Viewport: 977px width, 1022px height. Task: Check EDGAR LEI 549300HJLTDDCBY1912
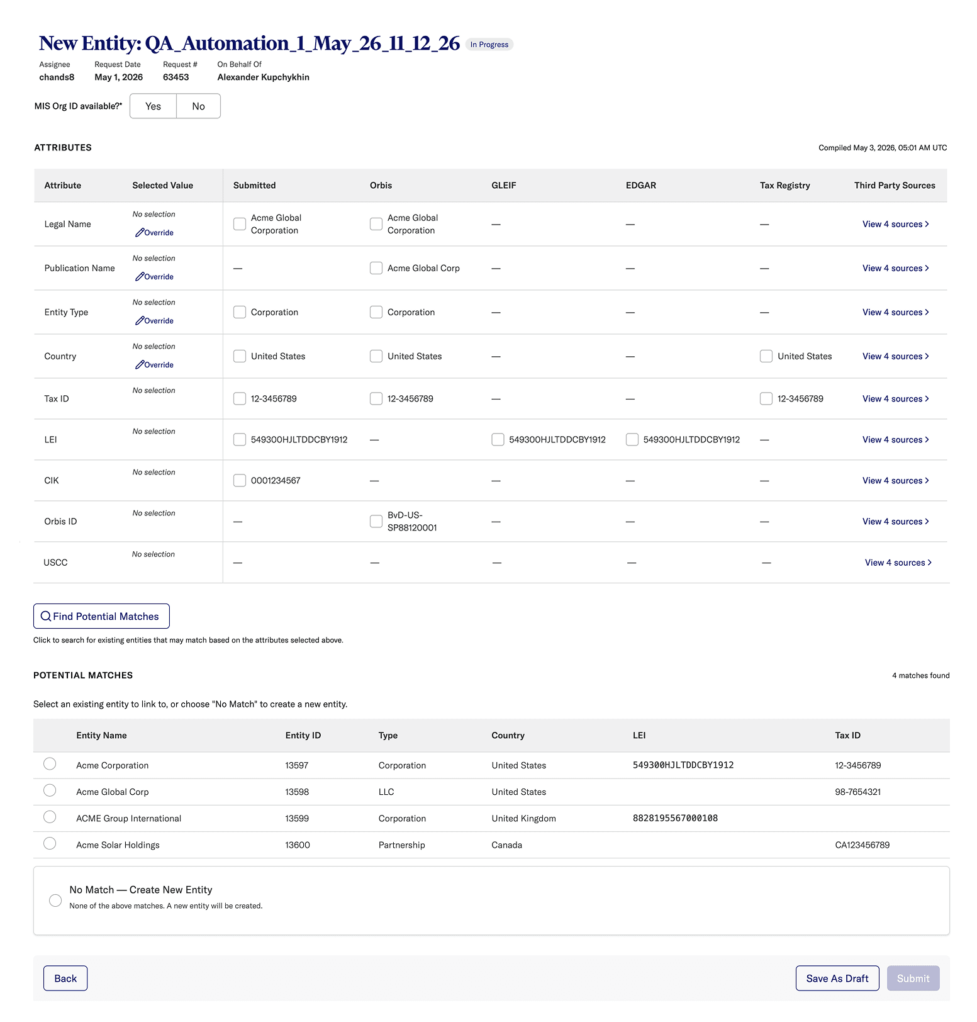tap(632, 439)
